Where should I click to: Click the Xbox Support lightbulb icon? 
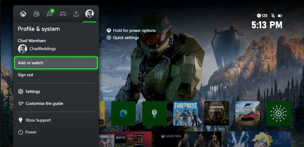point(20,120)
